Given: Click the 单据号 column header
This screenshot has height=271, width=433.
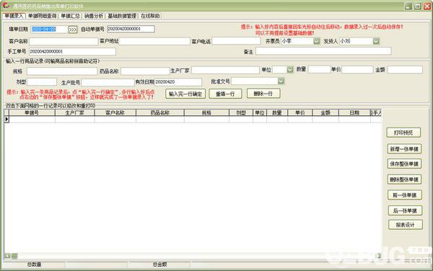Looking at the screenshot, I should 32,112.
